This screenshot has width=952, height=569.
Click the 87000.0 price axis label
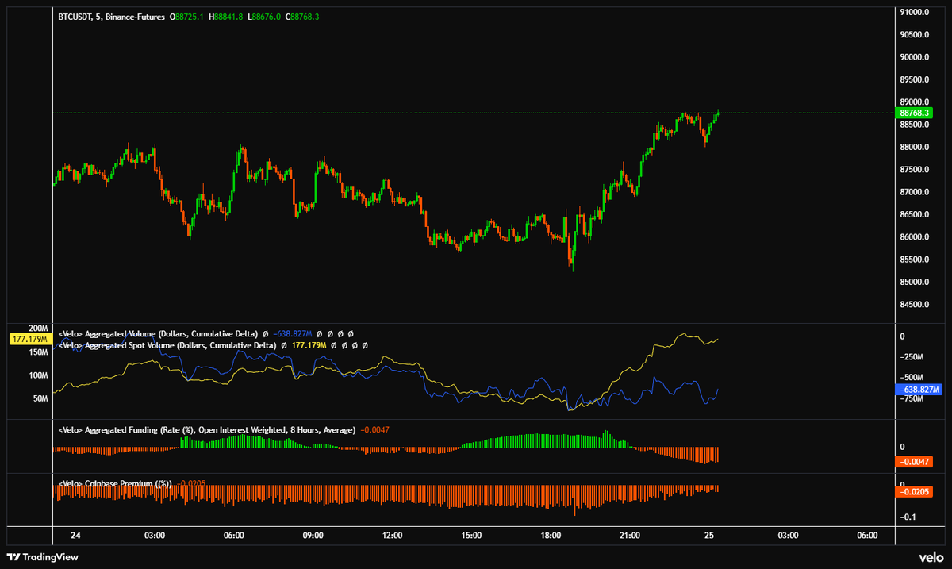point(916,192)
